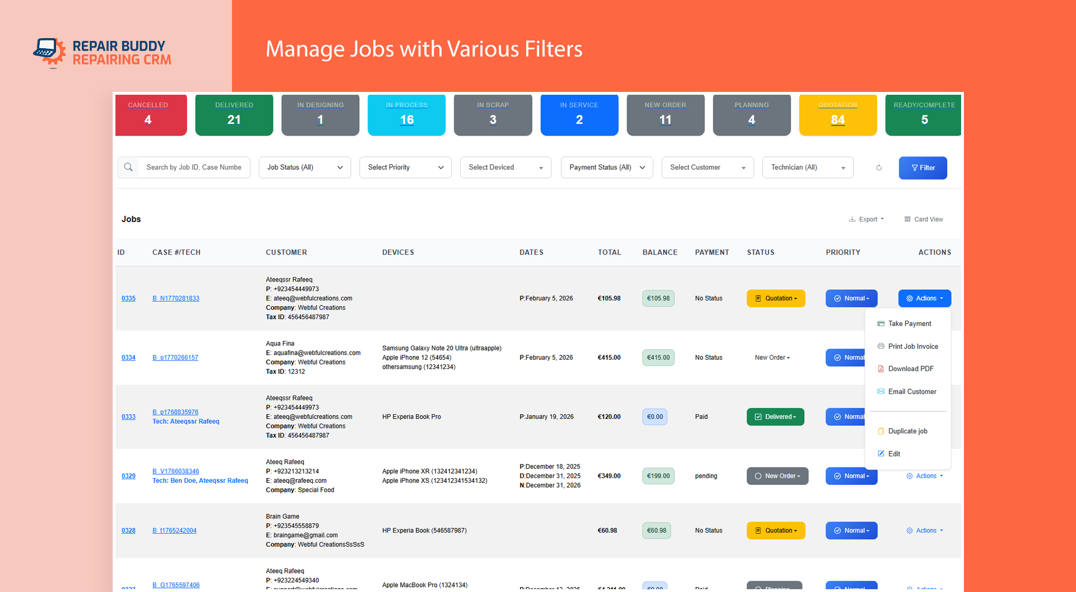Viewport: 1076px width, 592px height.
Task: Select Email Customer menu entry
Action: click(x=912, y=392)
